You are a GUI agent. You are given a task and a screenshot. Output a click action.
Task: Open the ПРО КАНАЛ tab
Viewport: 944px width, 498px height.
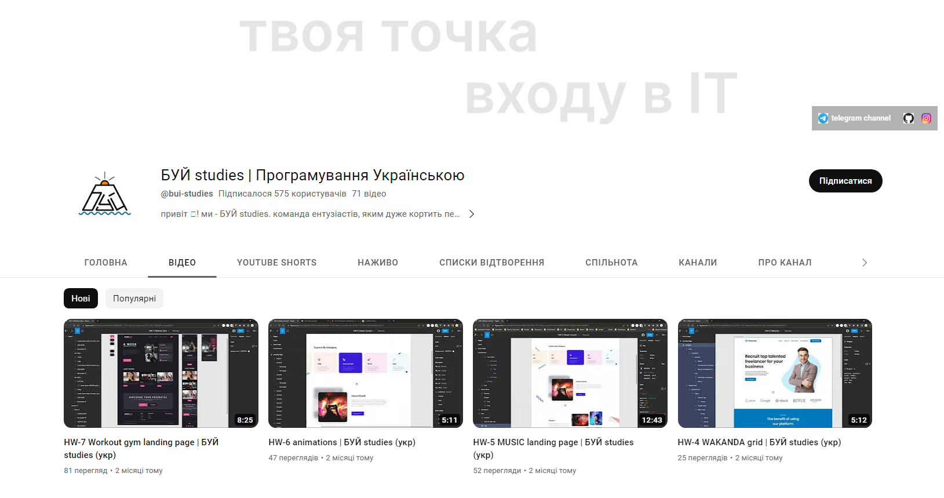pyautogui.click(x=785, y=263)
